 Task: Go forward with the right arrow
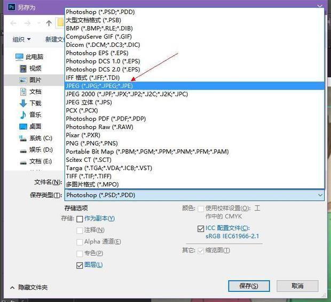(27, 23)
